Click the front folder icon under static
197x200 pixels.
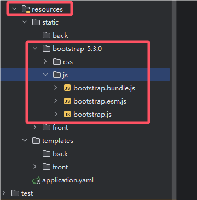(47, 128)
